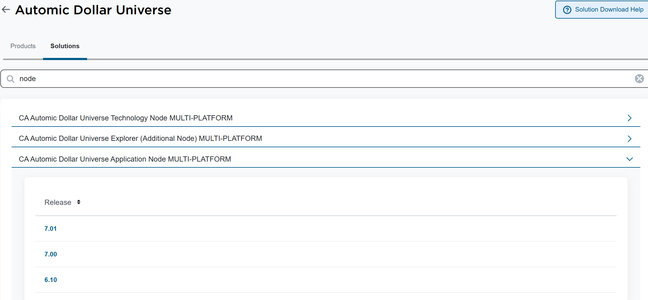
Task: Open release 7.00 link
Action: tap(50, 254)
